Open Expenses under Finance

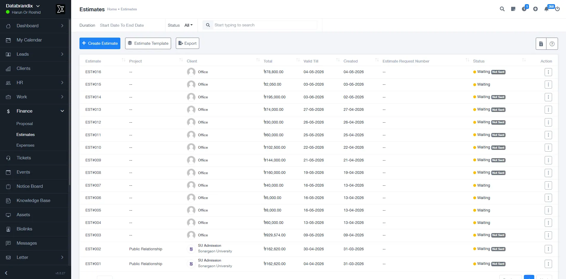coord(25,145)
